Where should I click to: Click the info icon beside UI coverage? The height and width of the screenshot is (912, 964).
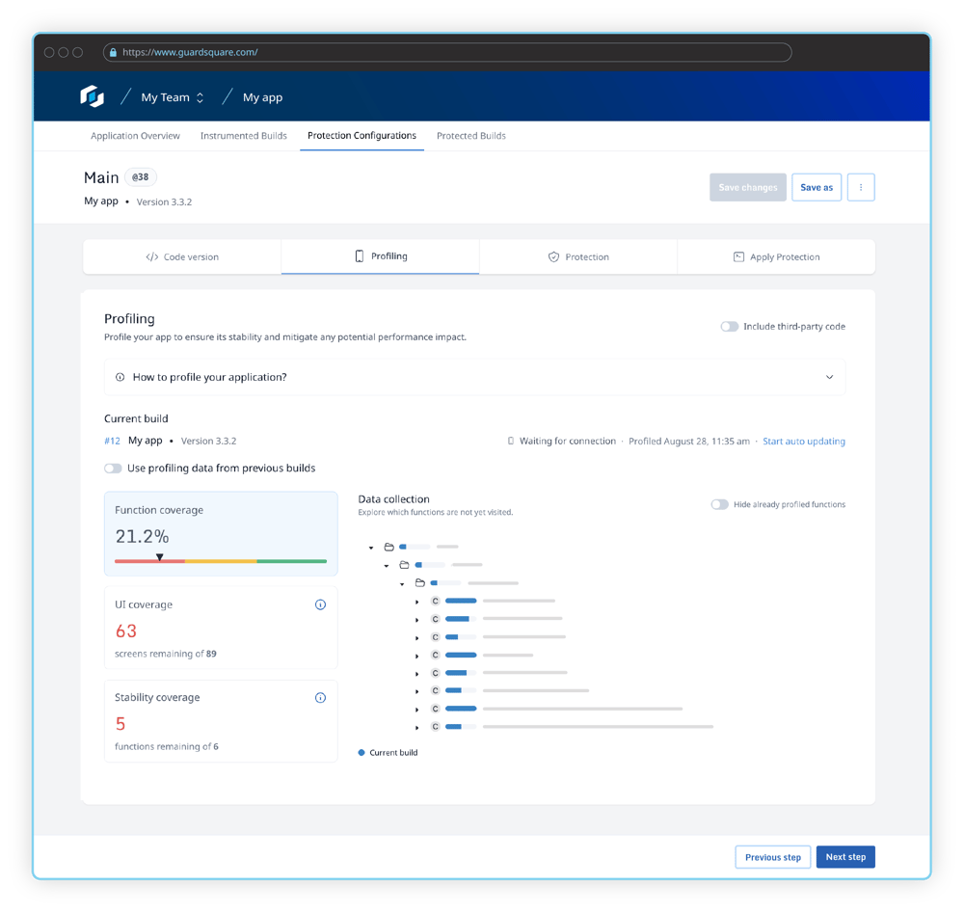320,604
